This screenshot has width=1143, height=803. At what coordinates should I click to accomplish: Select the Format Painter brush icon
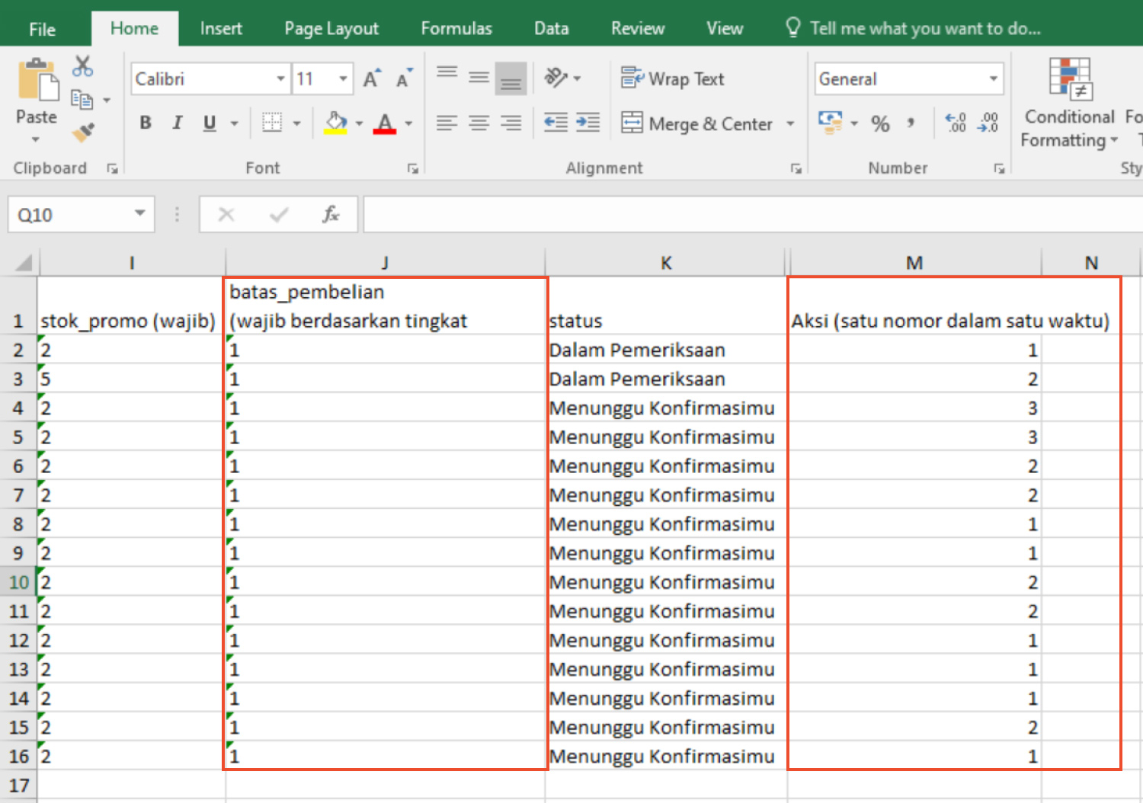[82, 133]
